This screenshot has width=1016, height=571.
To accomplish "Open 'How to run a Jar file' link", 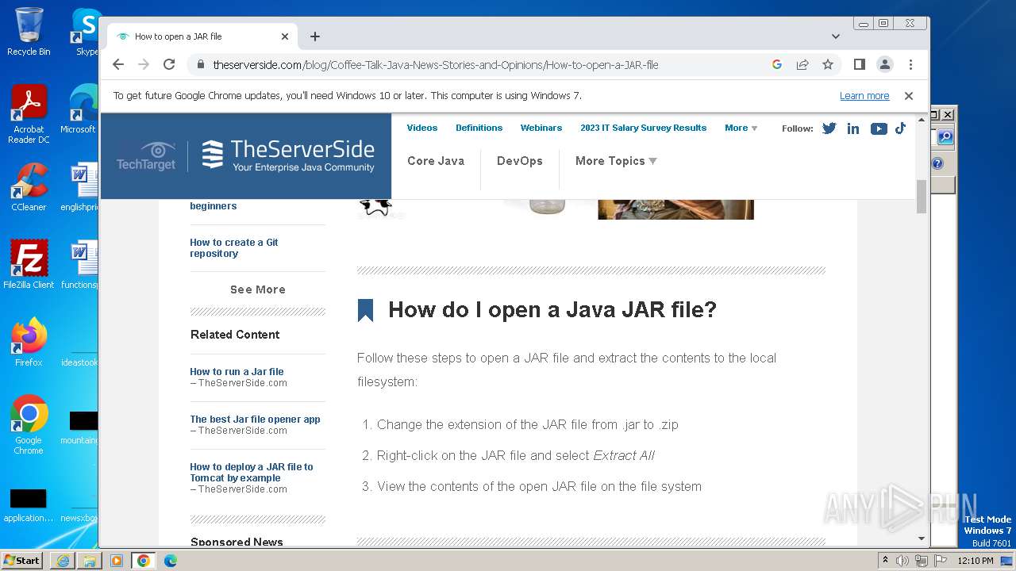I will click(x=237, y=371).
